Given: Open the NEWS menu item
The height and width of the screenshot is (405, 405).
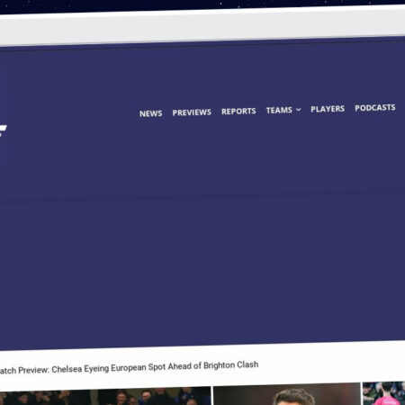Looking at the screenshot, I should [x=151, y=113].
